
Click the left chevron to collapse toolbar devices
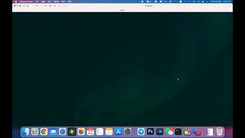coord(67,6)
